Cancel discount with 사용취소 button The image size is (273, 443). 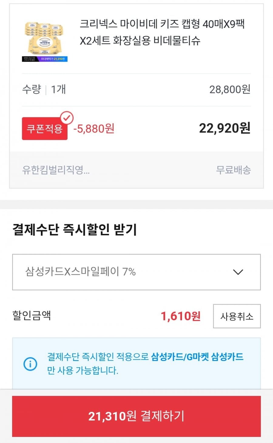(x=237, y=316)
